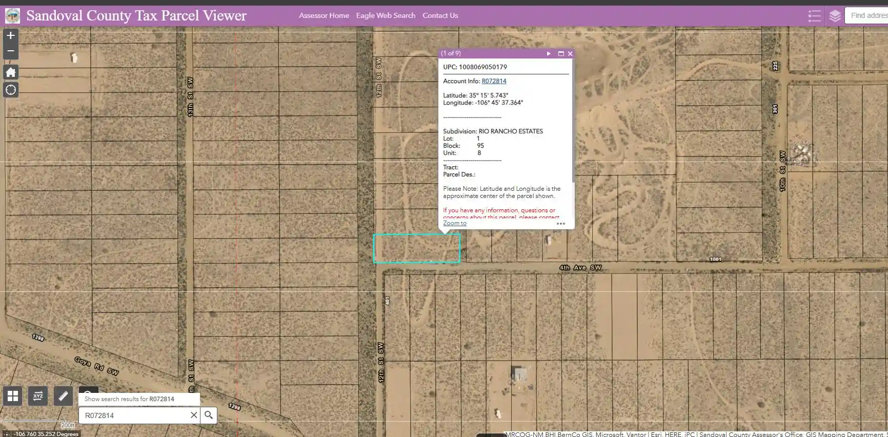Viewport: 888px width, 437px height.
Task: Open the measurement ruler tool
Action: 63,396
